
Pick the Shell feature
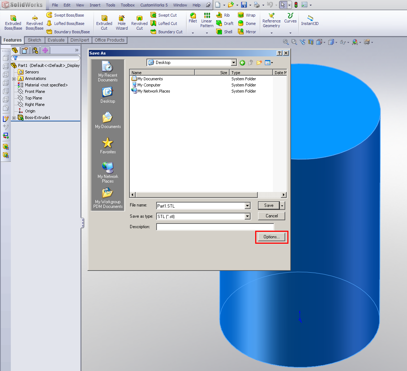[x=224, y=32]
